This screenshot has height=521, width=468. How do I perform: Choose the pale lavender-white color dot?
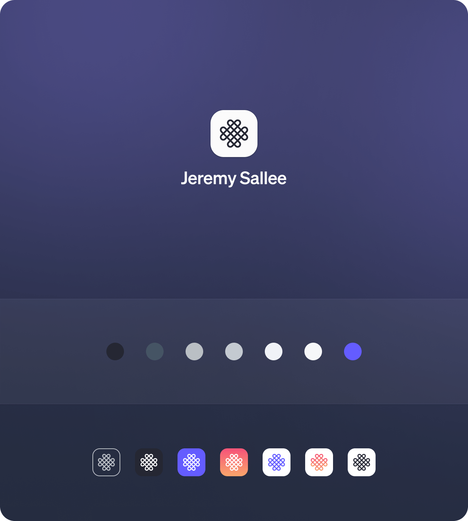[x=274, y=351]
